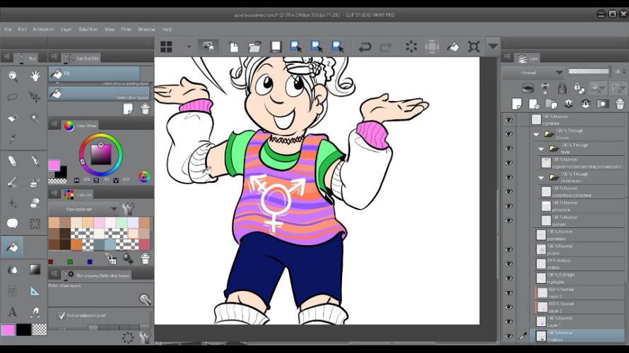The width and height of the screenshot is (629, 353).
Task: Click the Merge with layer below icon
Action: [x=585, y=104]
